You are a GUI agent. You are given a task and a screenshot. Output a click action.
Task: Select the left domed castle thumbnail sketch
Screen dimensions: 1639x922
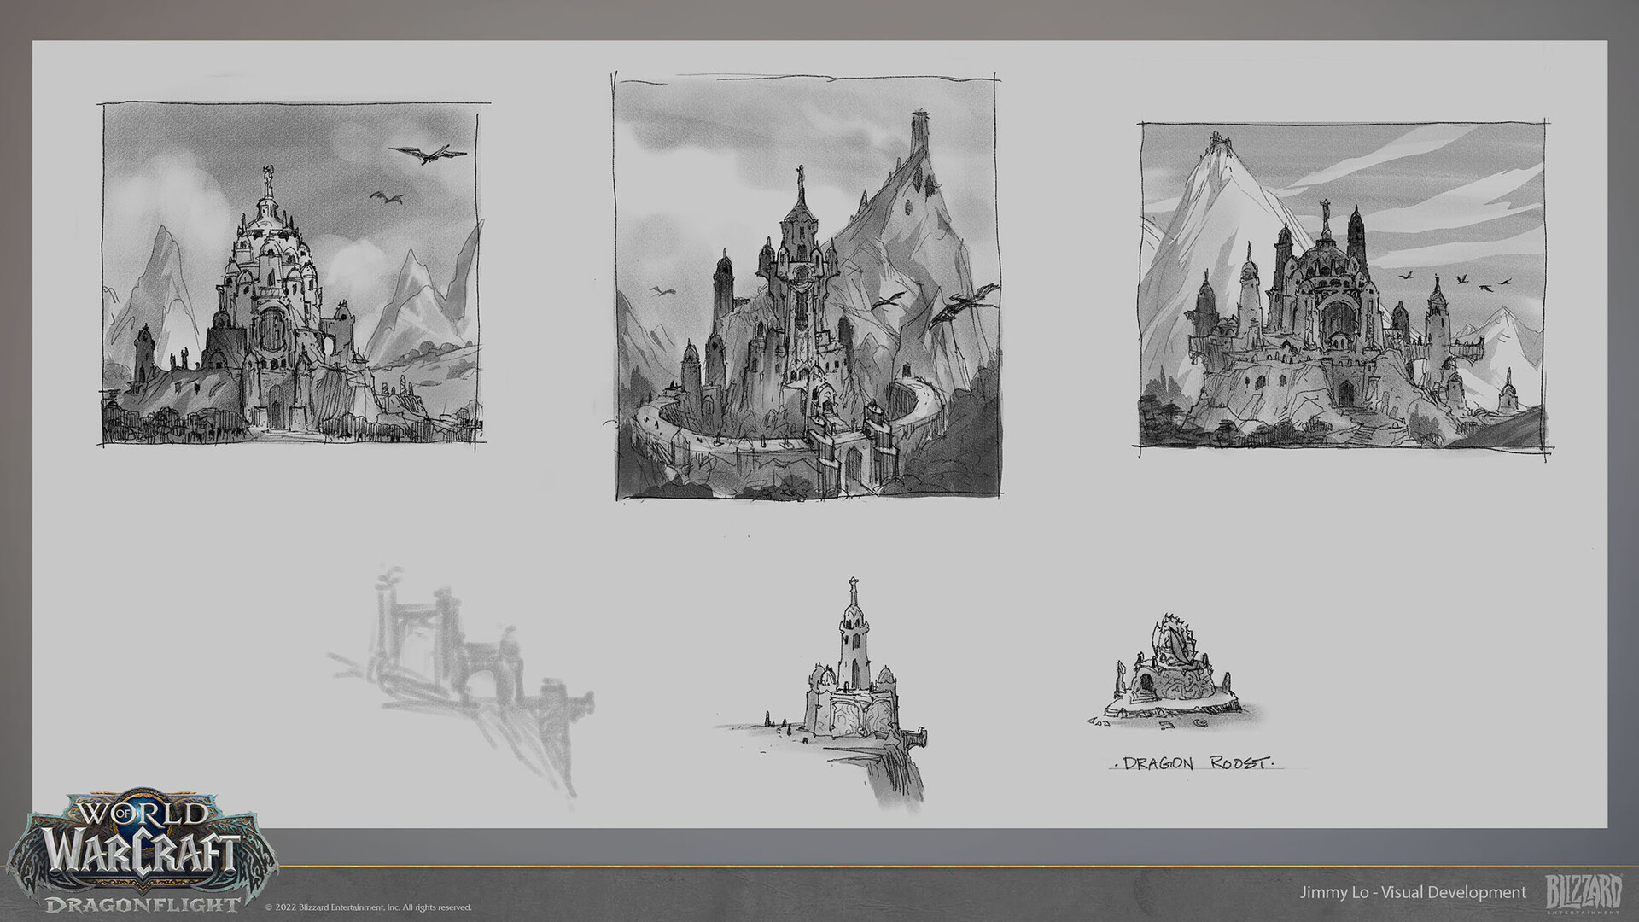pyautogui.click(x=292, y=273)
